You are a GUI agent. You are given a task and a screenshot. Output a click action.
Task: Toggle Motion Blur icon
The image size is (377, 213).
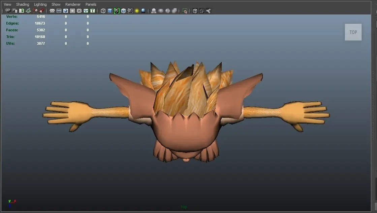click(x=161, y=11)
